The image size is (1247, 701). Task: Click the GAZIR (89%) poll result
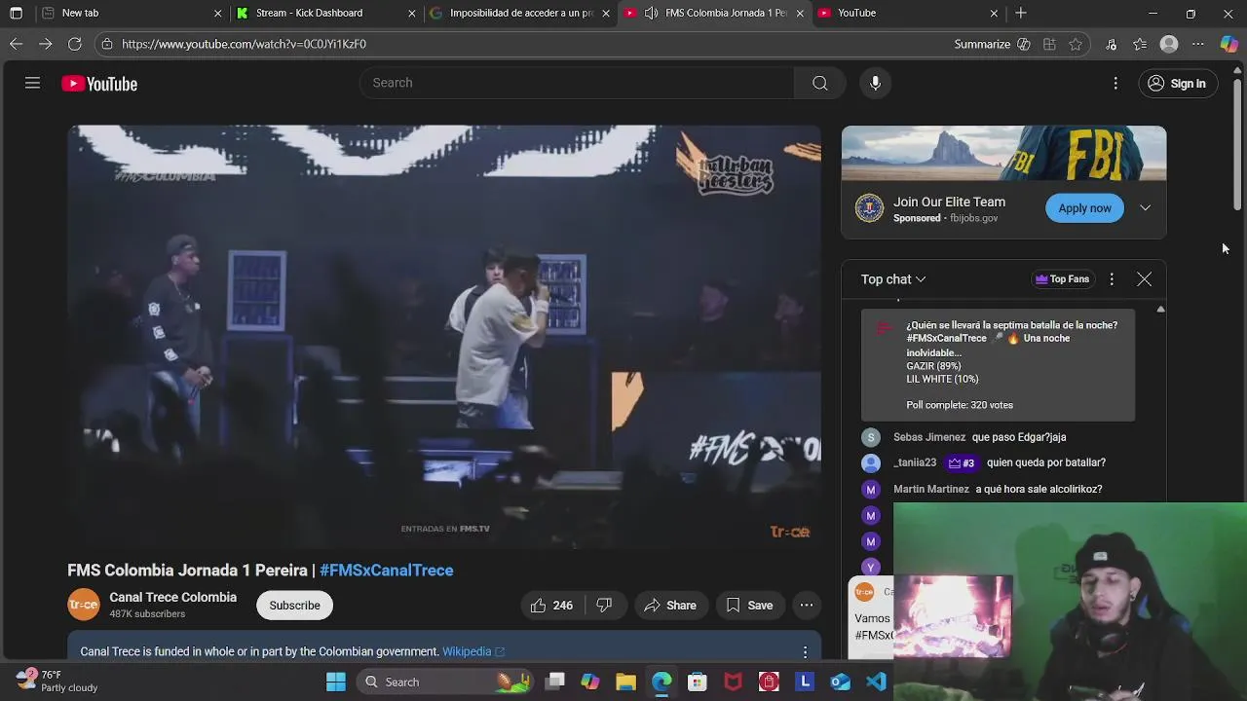(x=933, y=366)
